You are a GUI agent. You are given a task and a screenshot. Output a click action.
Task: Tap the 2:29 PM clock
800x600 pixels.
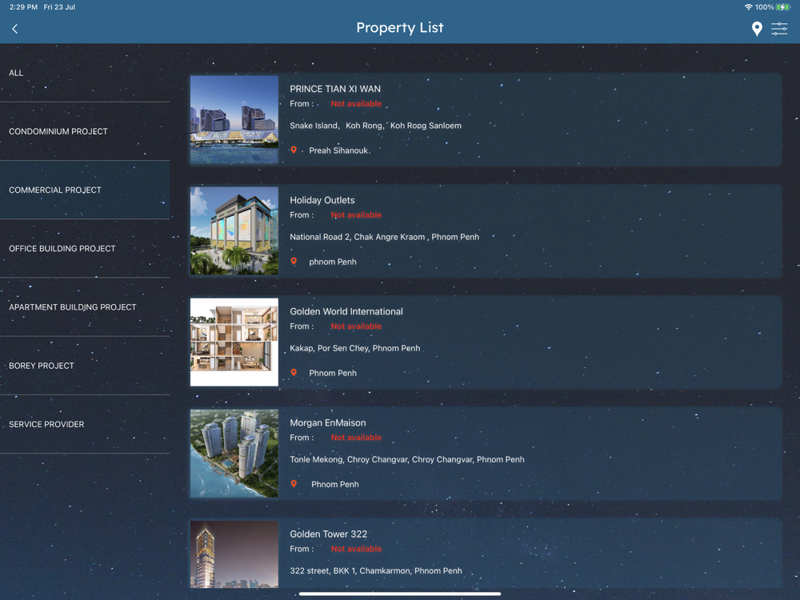point(23,7)
